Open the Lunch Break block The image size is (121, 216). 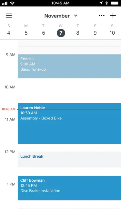(x=69, y=160)
